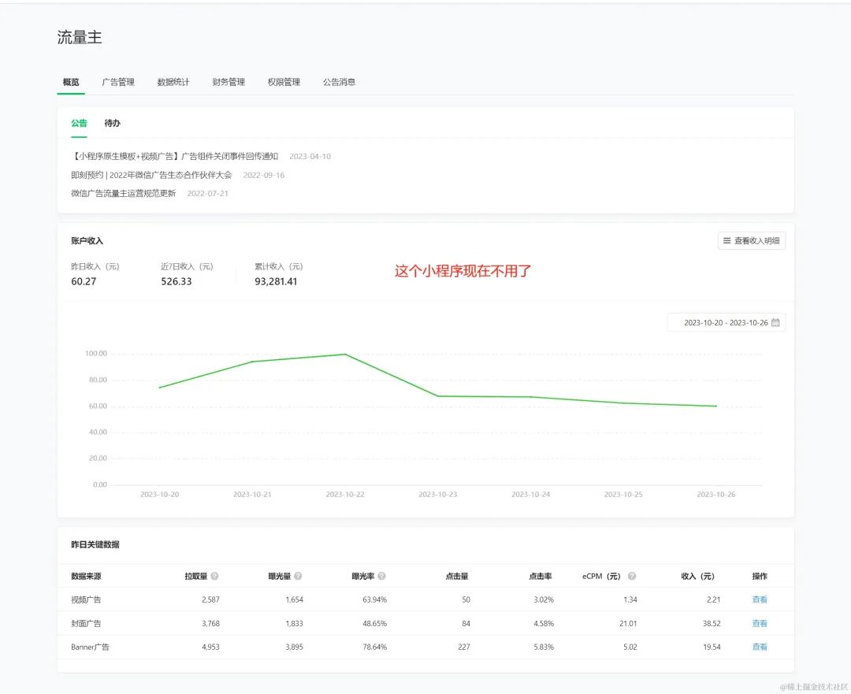Click the list icon on 查看收入明细

[x=727, y=241]
